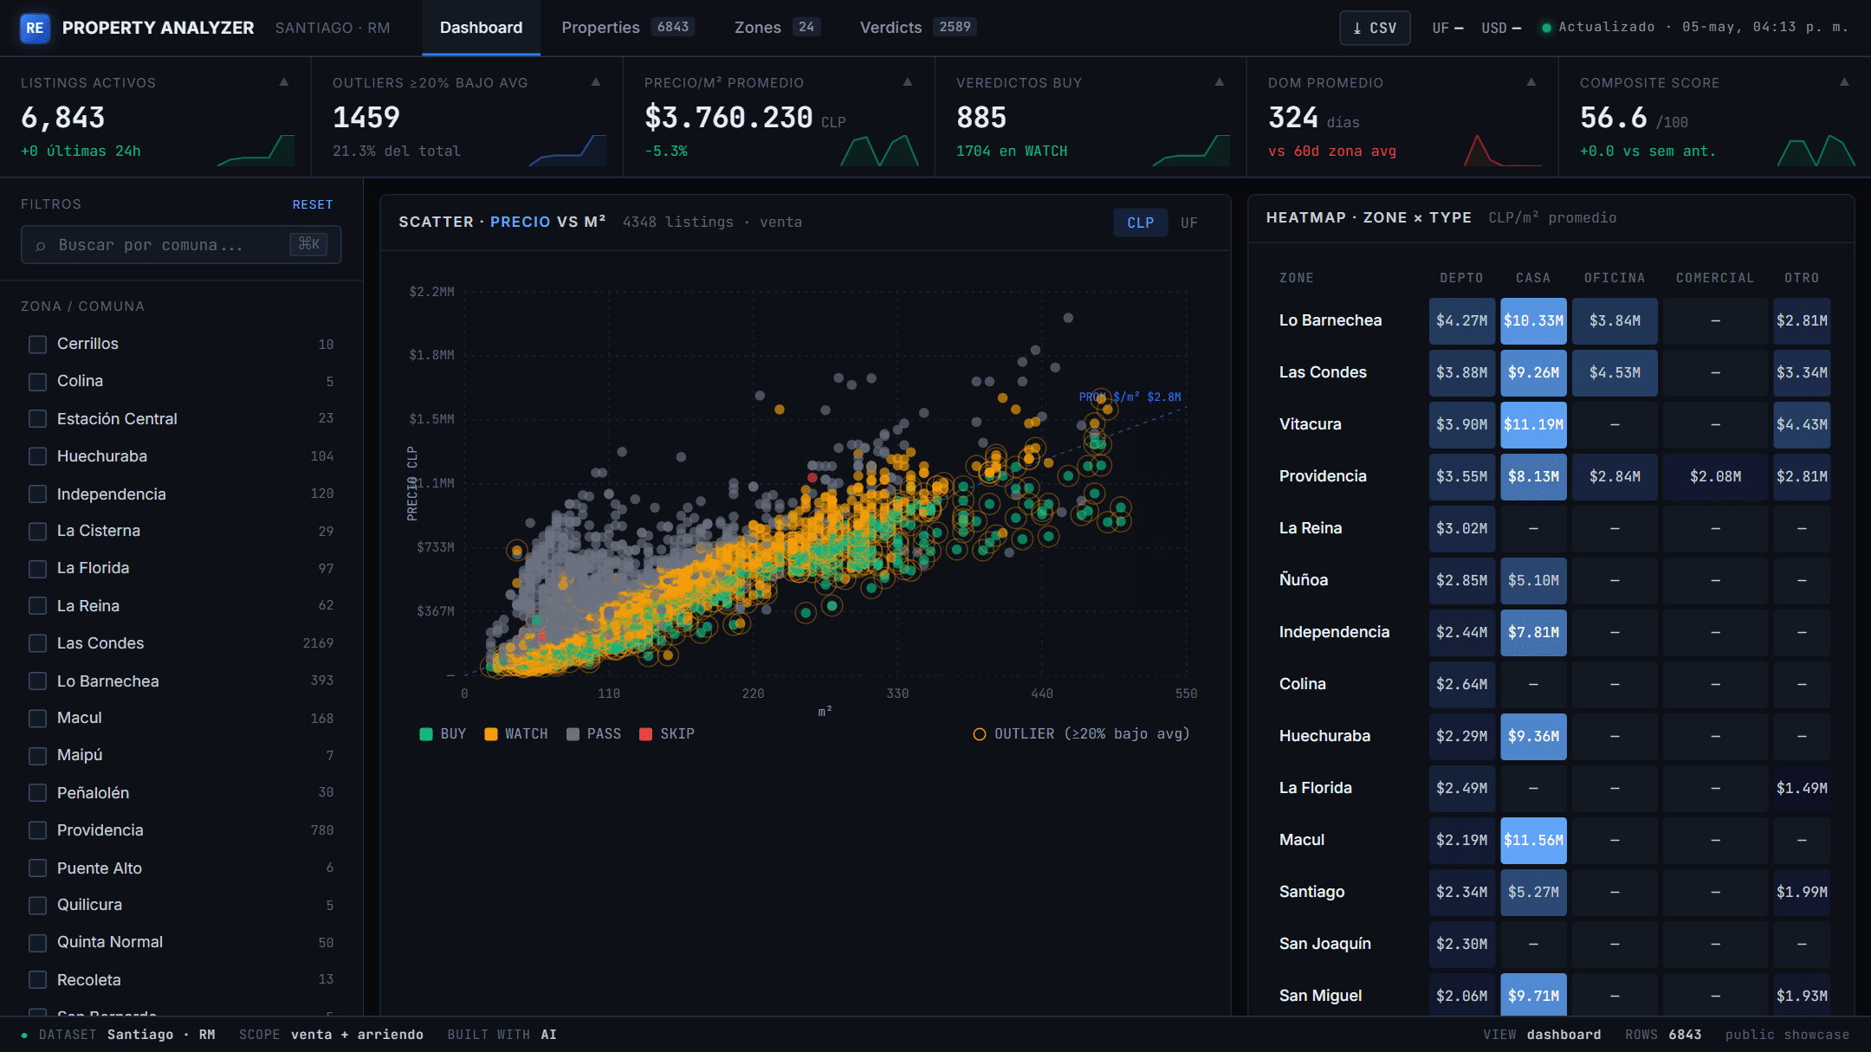Click Vitacura CASA $11.19M heatmap cell
The image size is (1871, 1052).
(1533, 425)
